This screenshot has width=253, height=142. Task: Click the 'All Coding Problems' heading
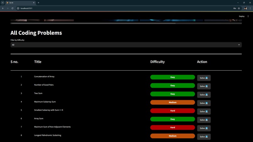tap(36, 33)
